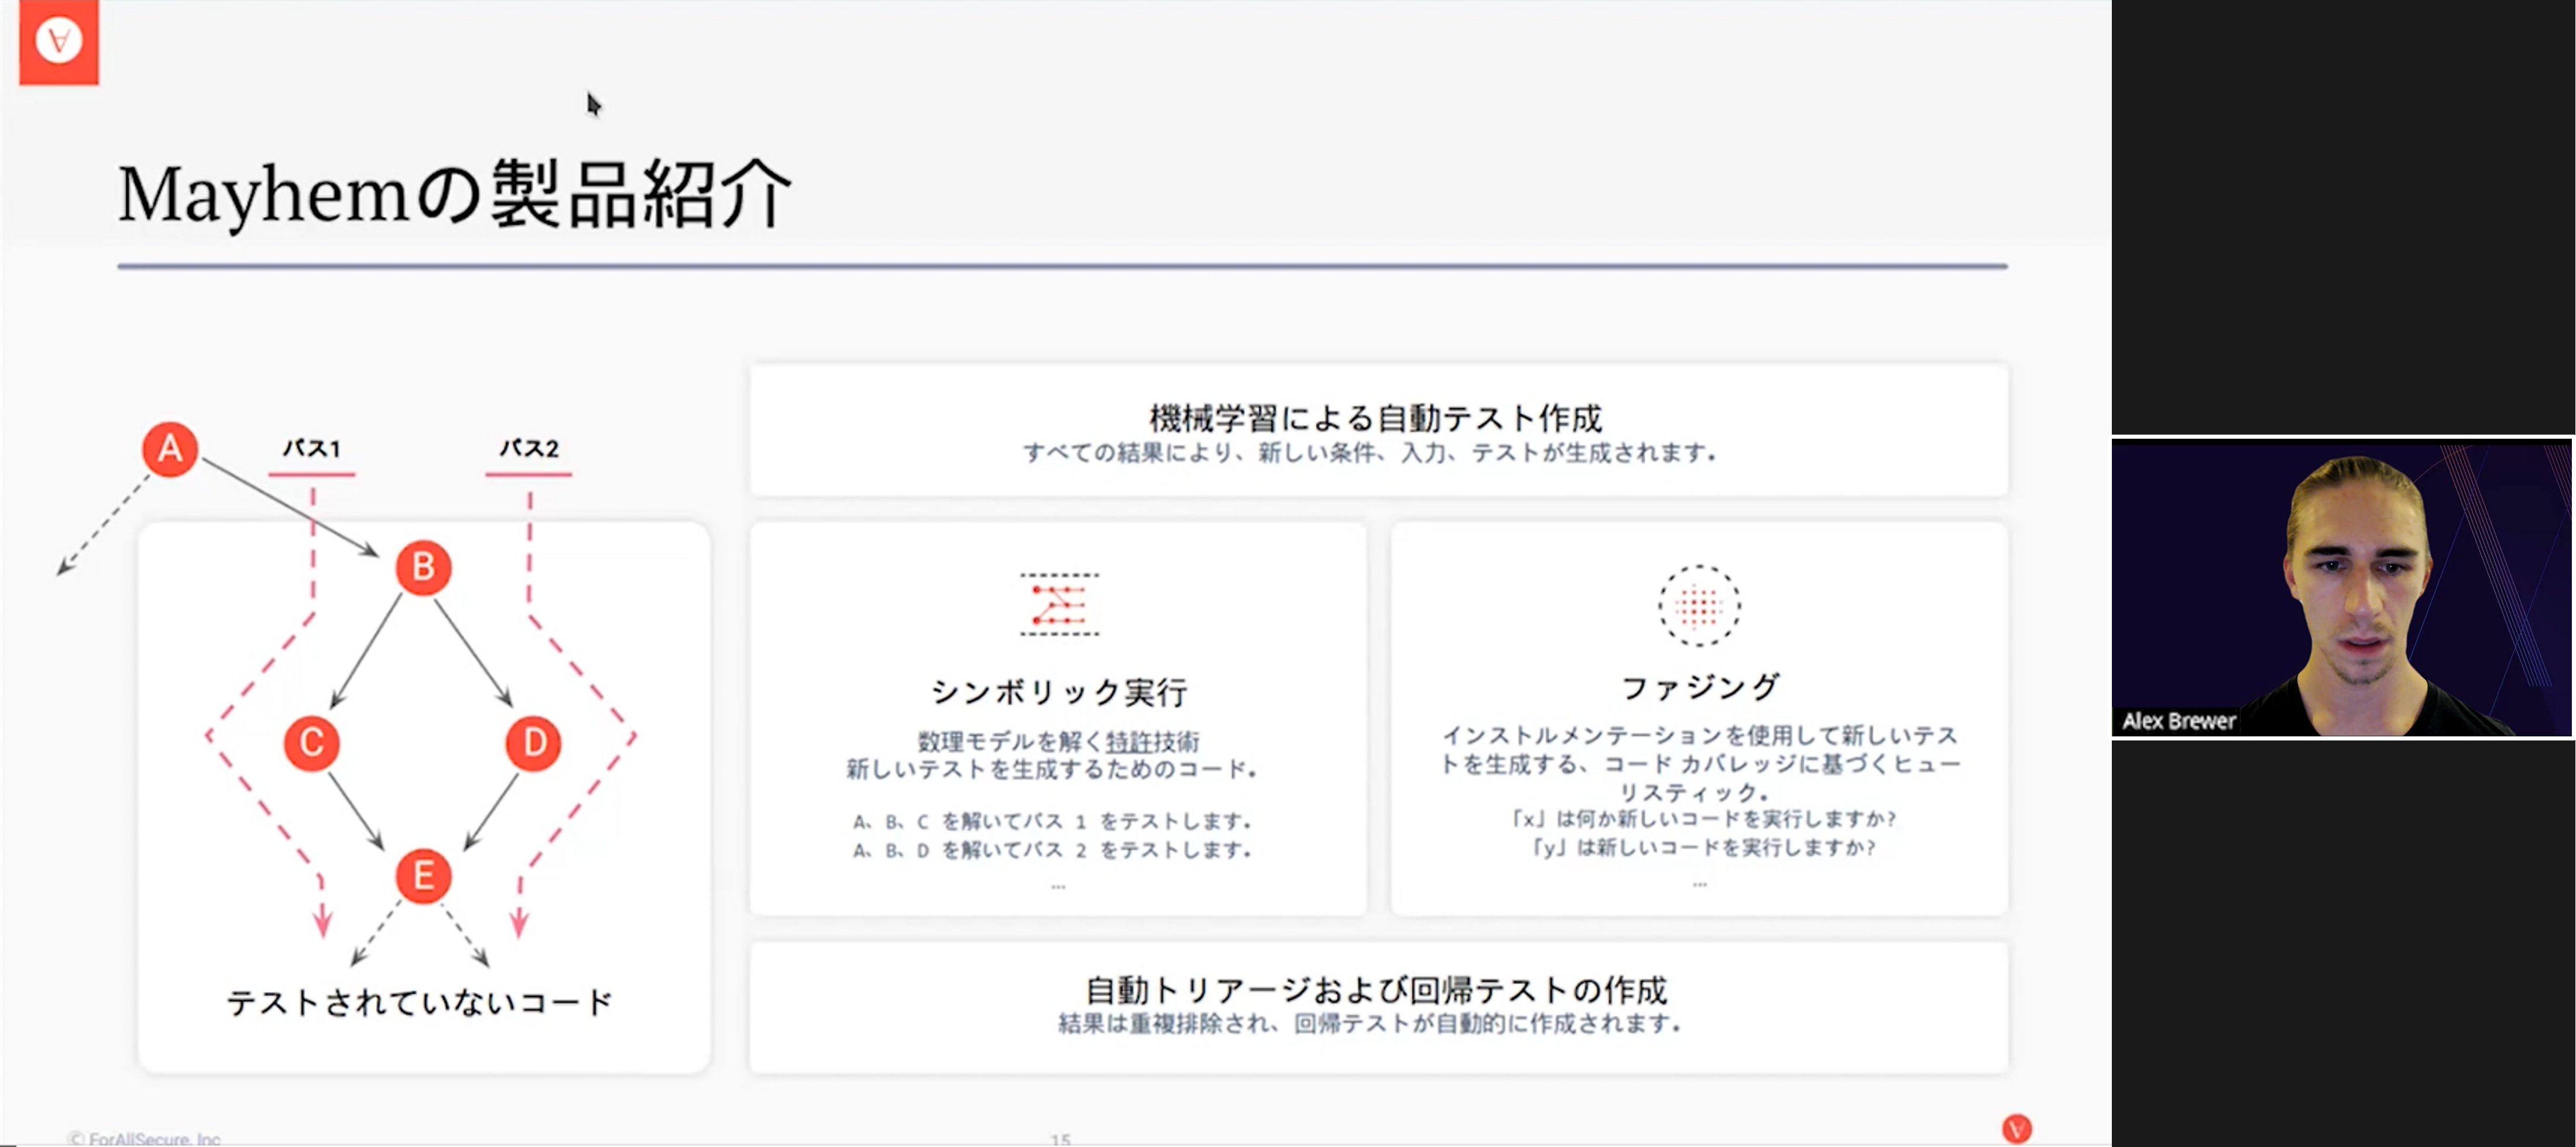
Task: Click the red node E in the graph
Action: click(423, 875)
